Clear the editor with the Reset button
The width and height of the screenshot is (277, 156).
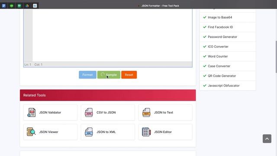[129, 75]
